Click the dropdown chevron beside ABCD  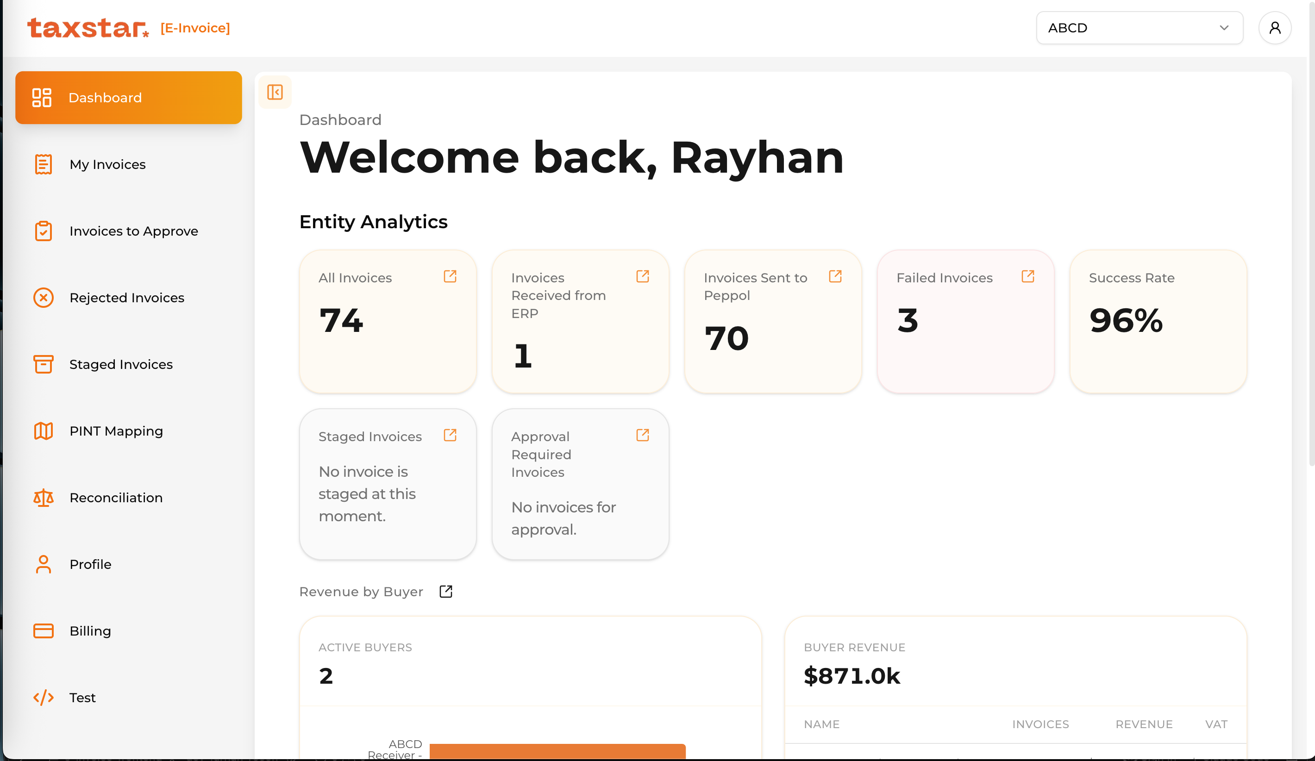click(x=1224, y=28)
